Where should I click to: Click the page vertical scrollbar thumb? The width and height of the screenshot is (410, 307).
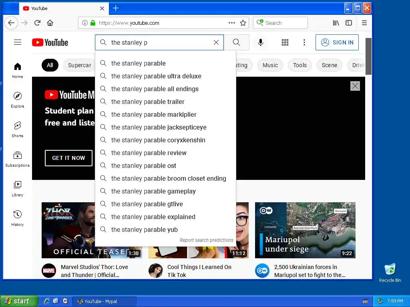pos(368,56)
